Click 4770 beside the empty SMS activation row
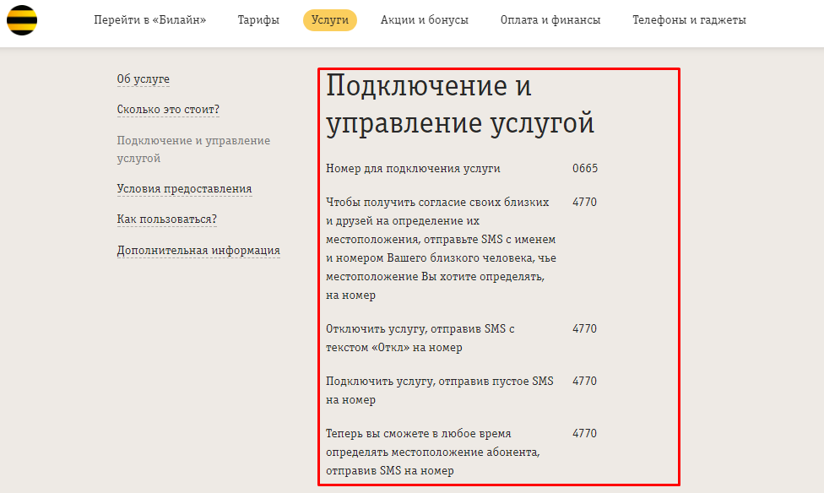 click(x=584, y=382)
